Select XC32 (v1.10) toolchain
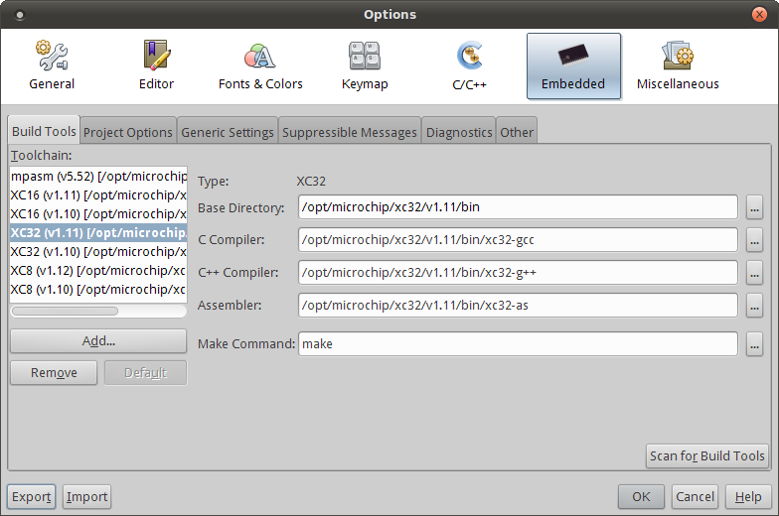This screenshot has width=779, height=516. tap(98, 252)
